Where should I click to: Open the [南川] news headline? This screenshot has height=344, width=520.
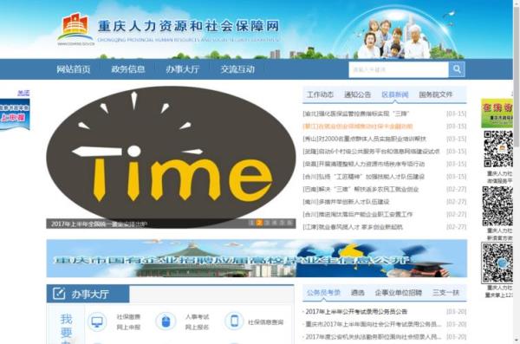coord(346,202)
